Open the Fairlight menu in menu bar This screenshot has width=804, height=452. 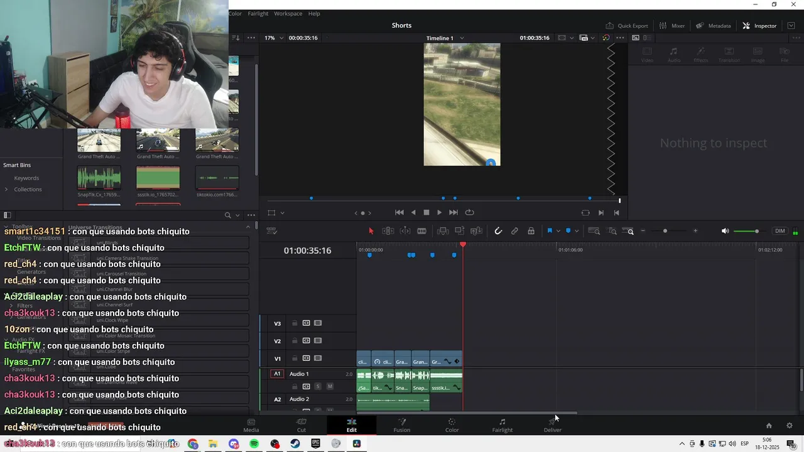pos(258,13)
